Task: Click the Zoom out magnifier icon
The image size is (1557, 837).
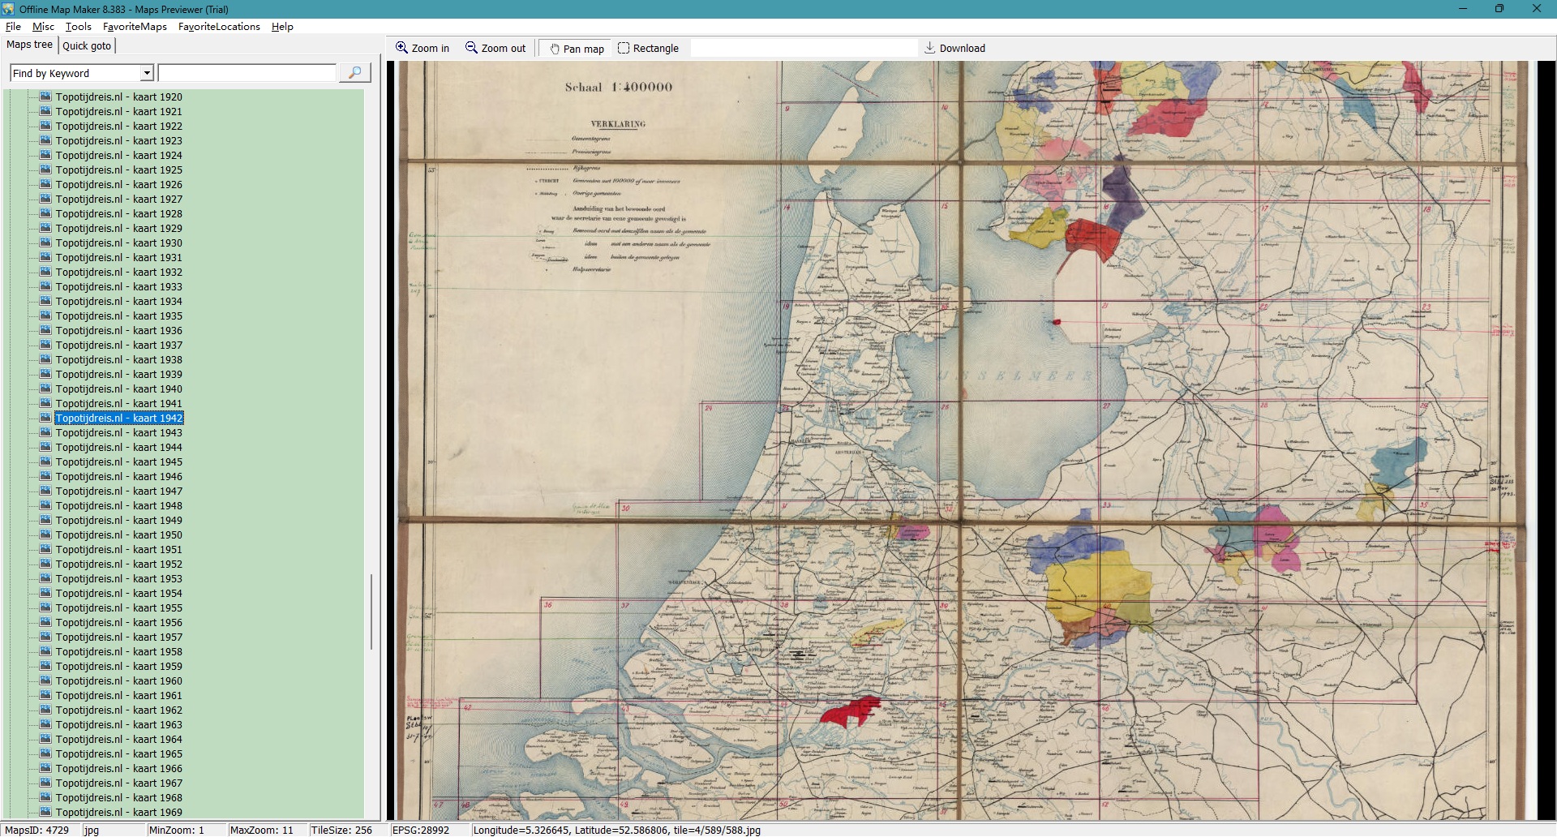Action: click(x=471, y=48)
